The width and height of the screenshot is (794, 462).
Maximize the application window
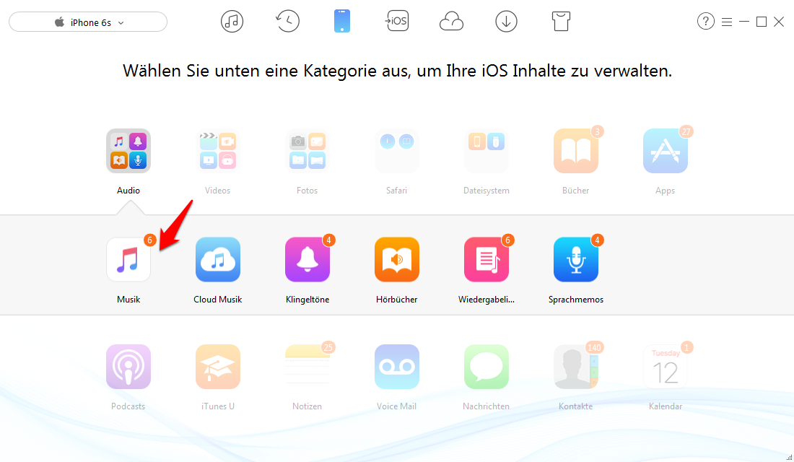pyautogui.click(x=761, y=22)
